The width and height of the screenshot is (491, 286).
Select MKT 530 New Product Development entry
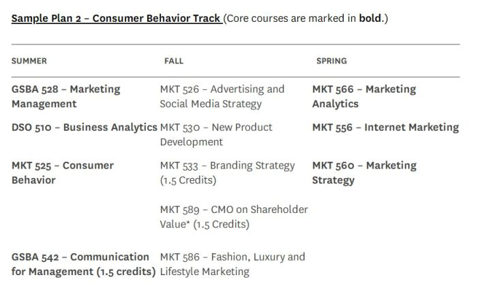[x=215, y=134]
